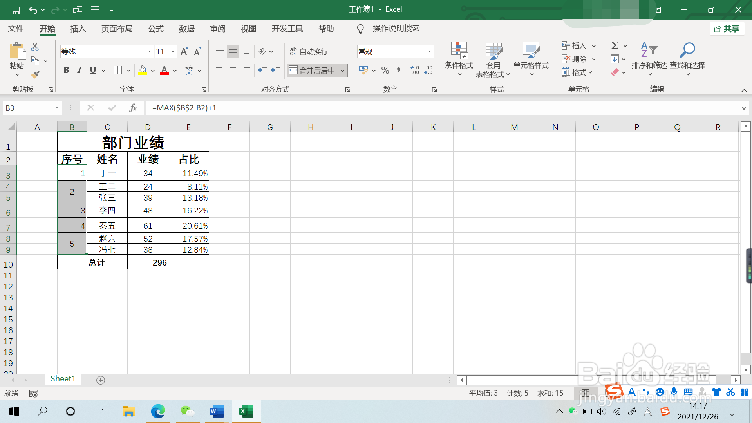Click the AutoSum sigma icon

pyautogui.click(x=615, y=45)
